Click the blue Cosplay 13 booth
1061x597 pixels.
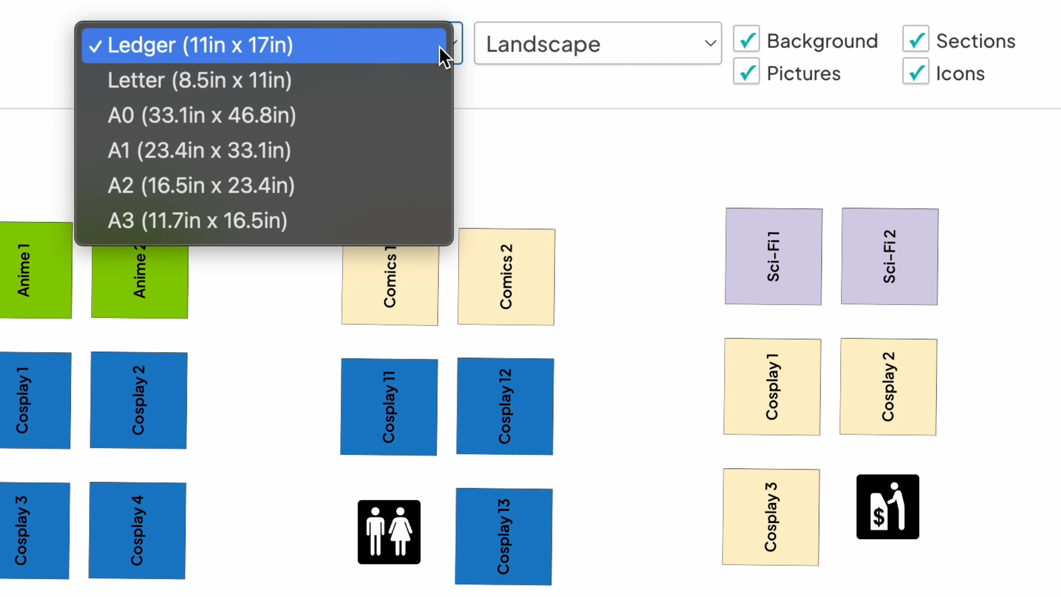pyautogui.click(x=504, y=537)
